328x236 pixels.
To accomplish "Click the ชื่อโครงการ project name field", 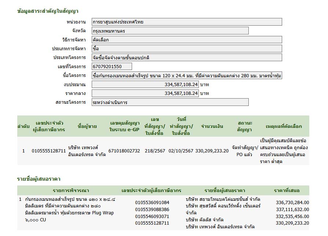I will (x=186, y=75).
